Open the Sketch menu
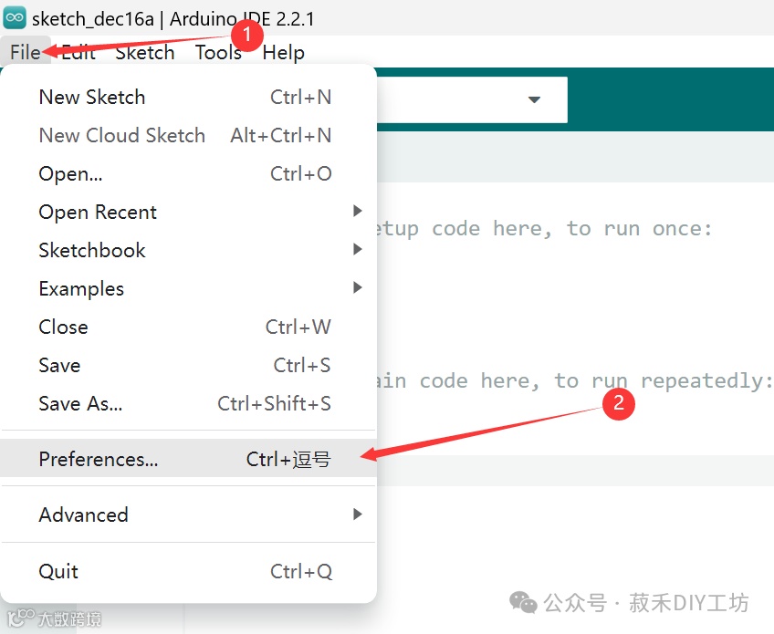Image resolution: width=774 pixels, height=634 pixels. pyautogui.click(x=144, y=52)
